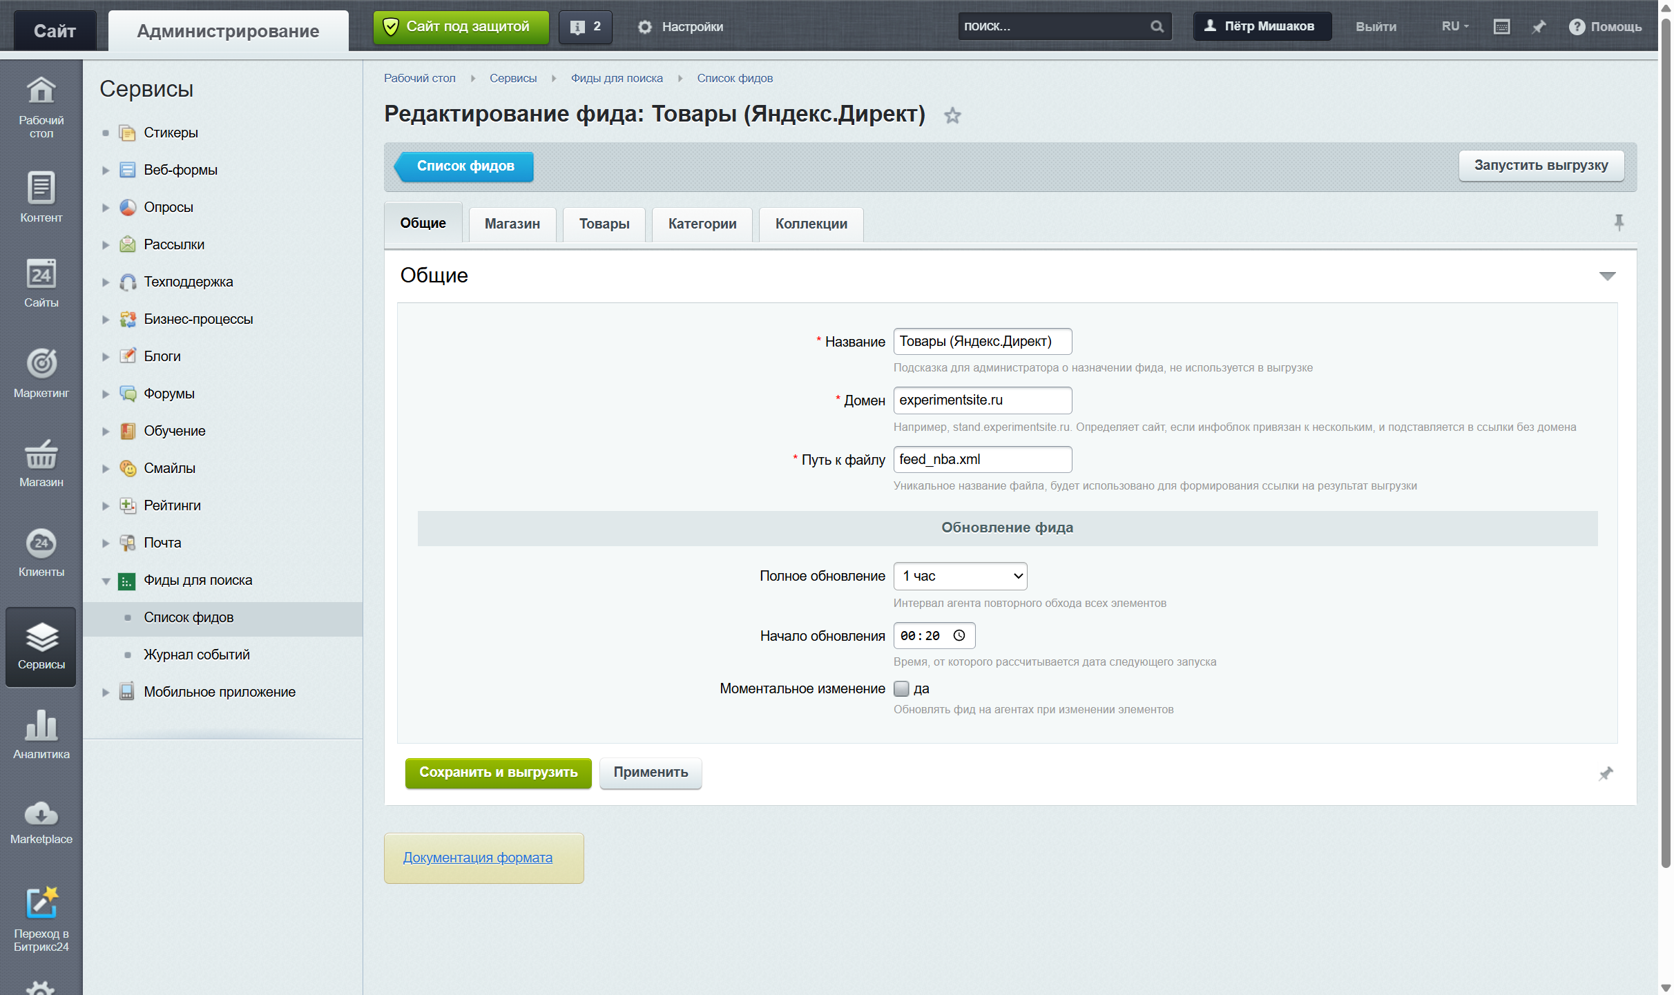Open the RU language selector
Screen dimensions: 1674x995
coord(1454,26)
